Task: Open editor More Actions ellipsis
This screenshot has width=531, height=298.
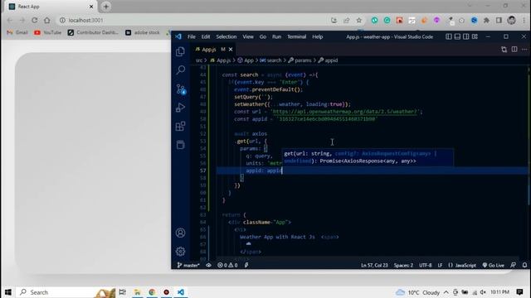Action: (524, 50)
